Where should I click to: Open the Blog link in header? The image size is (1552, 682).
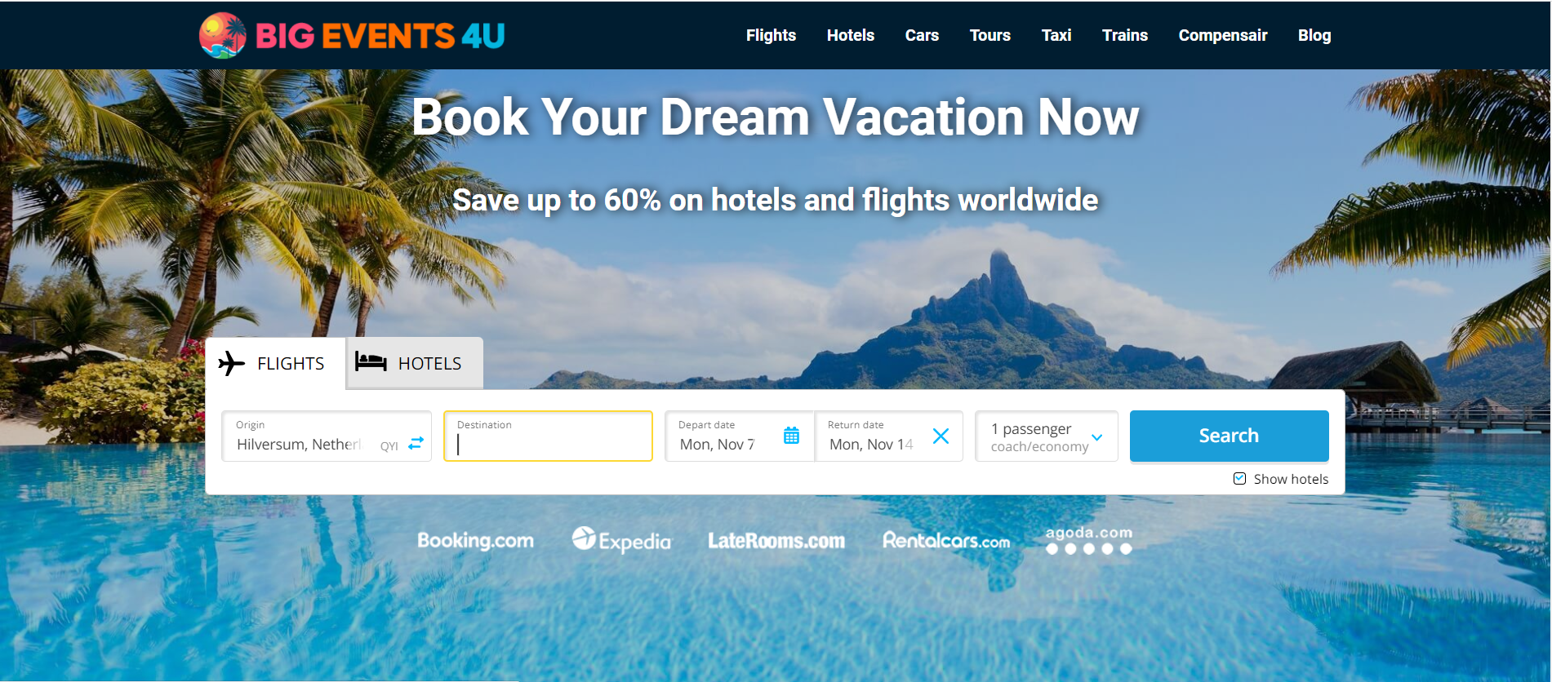(1314, 35)
